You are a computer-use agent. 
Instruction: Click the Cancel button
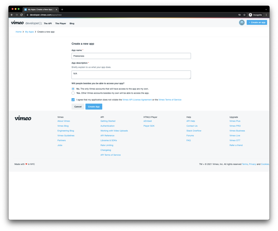coord(78,107)
